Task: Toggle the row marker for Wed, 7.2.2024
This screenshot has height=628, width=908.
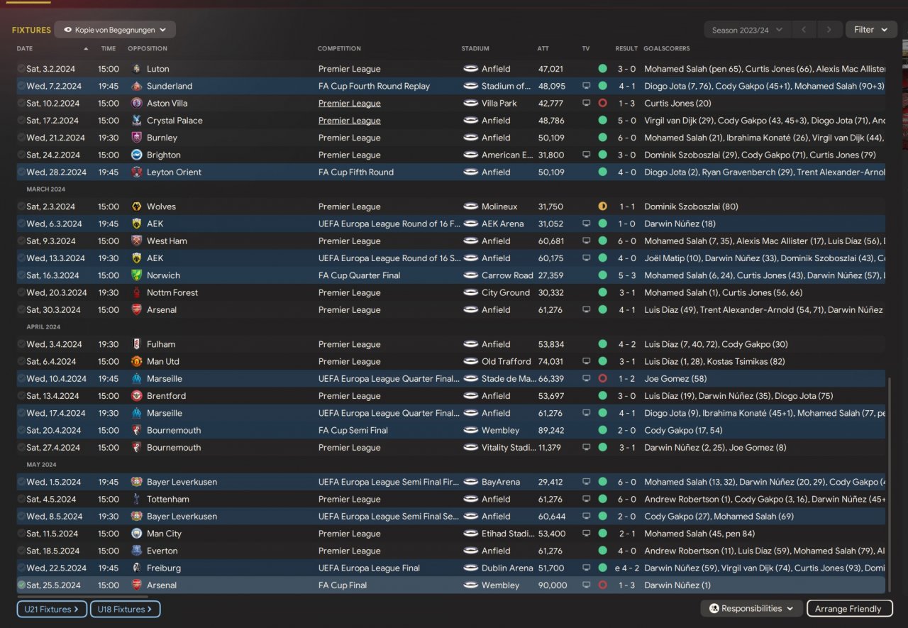Action: coord(21,86)
